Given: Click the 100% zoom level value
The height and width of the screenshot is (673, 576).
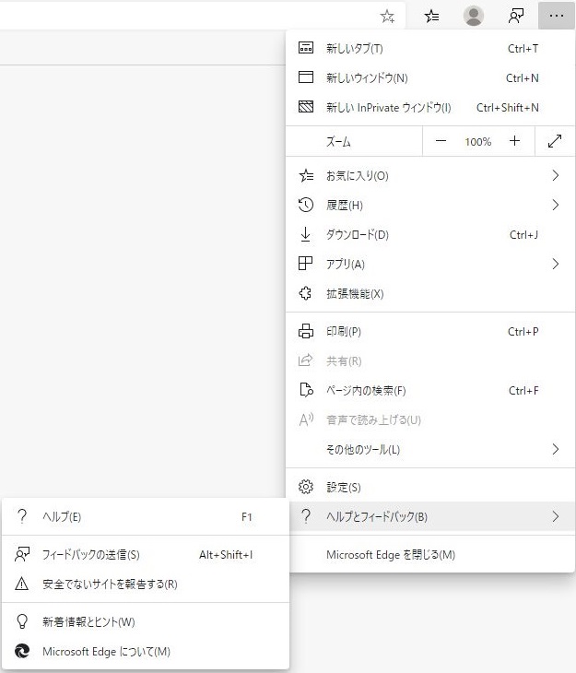Looking at the screenshot, I should click(x=477, y=142).
